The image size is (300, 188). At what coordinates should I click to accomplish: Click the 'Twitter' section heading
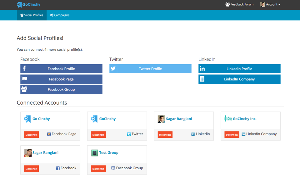click(x=116, y=59)
